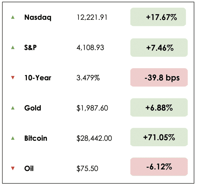Click the red -39.8 bps badge
Image resolution: width=197 pixels, height=185 pixels.
click(x=159, y=78)
